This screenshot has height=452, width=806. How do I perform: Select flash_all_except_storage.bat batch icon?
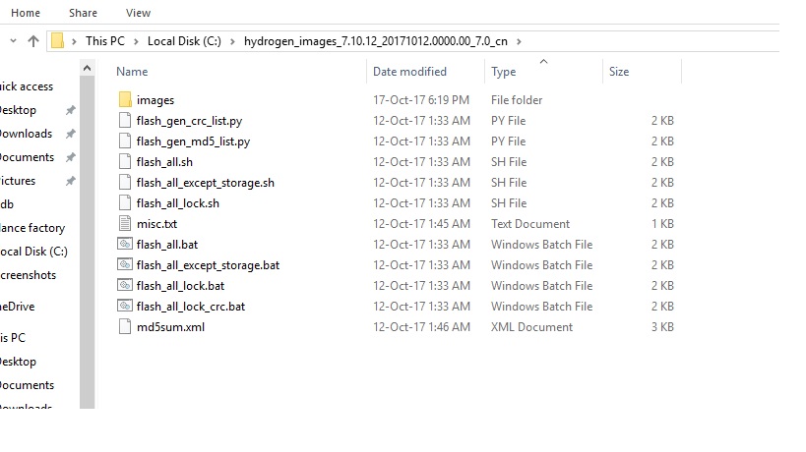125,264
